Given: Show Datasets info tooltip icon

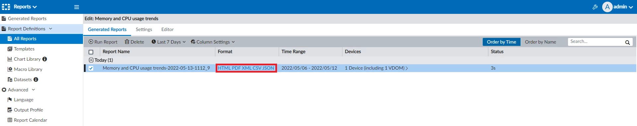Looking at the screenshot, I should 36,79.
